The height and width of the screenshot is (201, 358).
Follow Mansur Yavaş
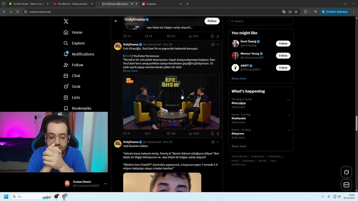283,56
